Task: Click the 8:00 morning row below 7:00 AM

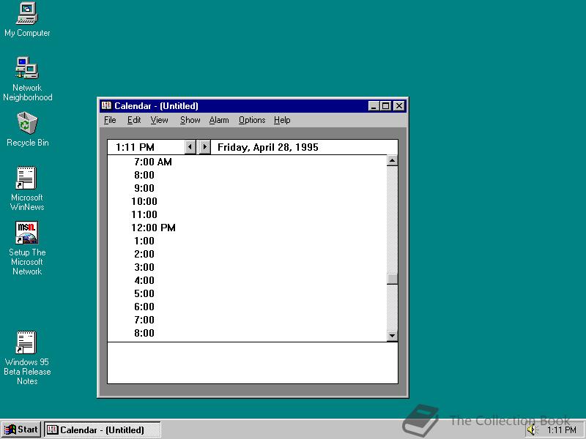Action: [x=247, y=175]
